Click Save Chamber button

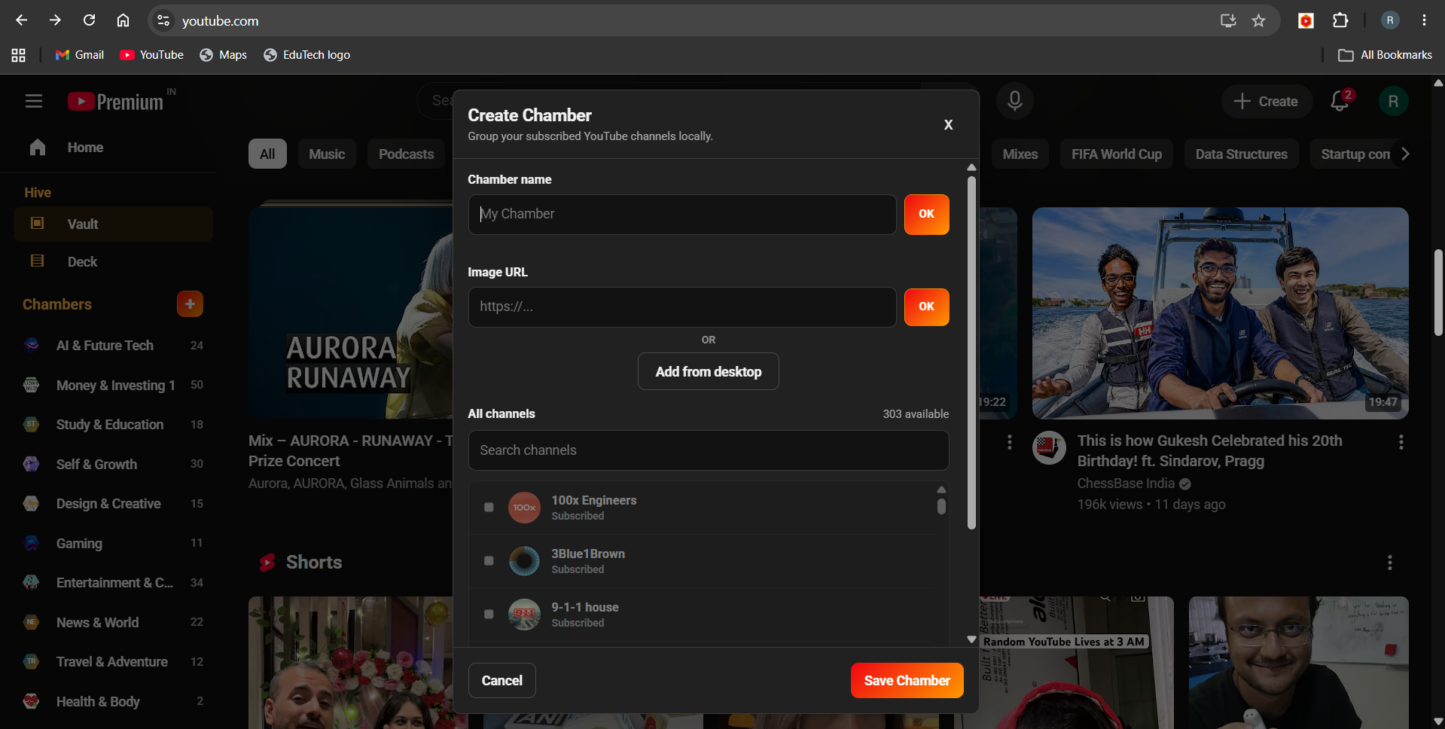coord(907,681)
